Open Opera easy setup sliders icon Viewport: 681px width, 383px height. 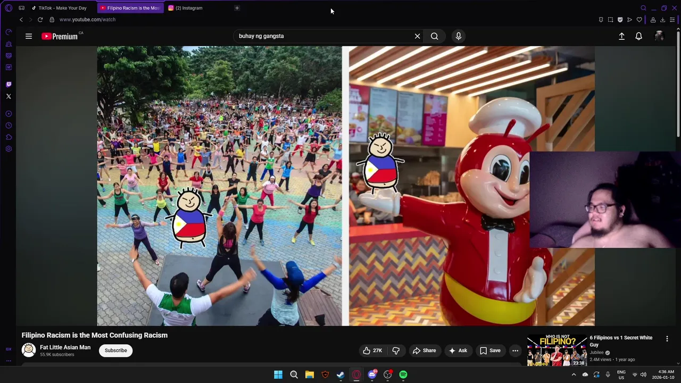click(672, 20)
